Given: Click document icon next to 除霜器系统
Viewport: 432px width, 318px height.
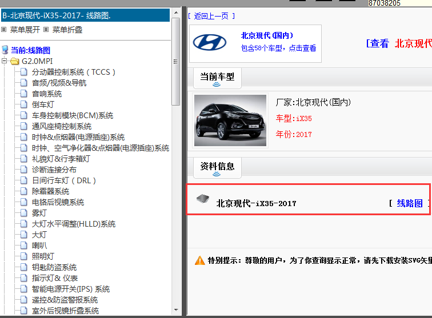Looking at the screenshot, I should pos(24,191).
